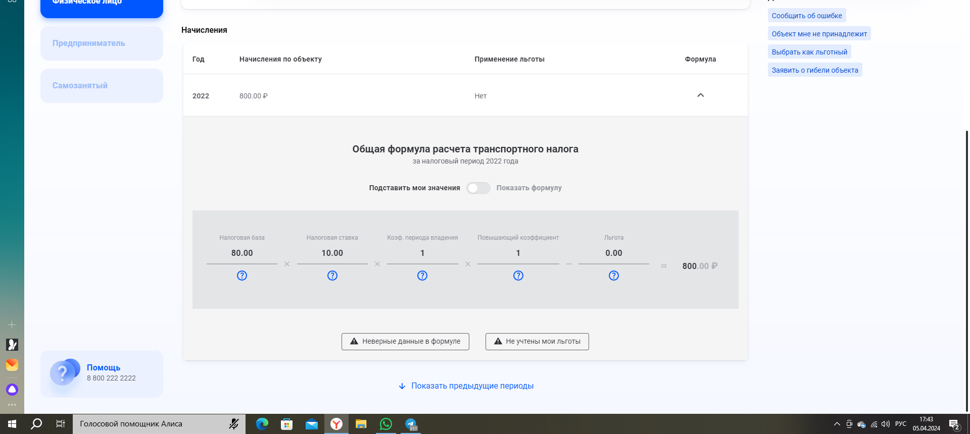Open the Windows Start menu
Screen dimensions: 970x434
click(12, 424)
